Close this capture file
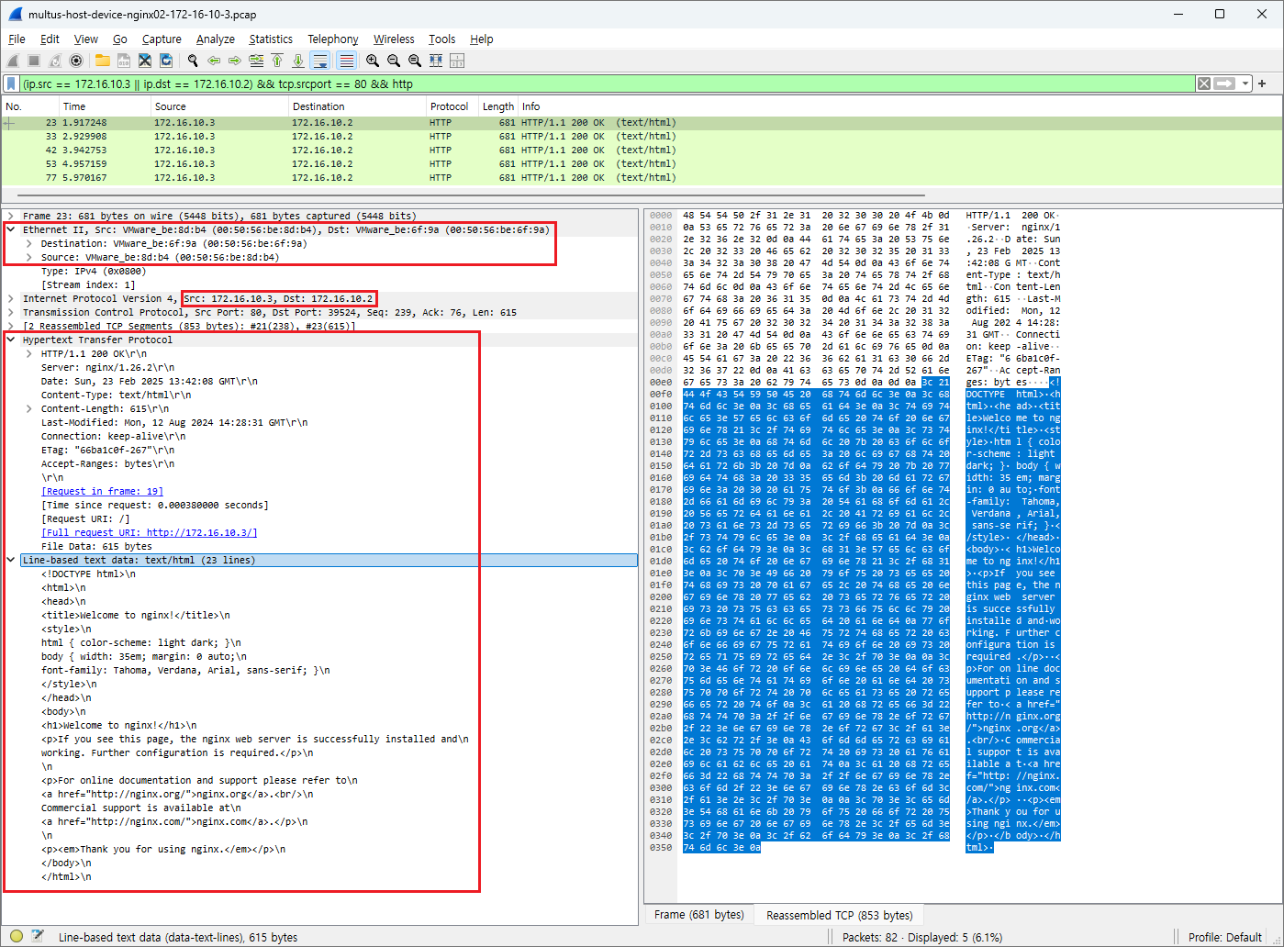Screen dimensions: 1284x947 145,61
